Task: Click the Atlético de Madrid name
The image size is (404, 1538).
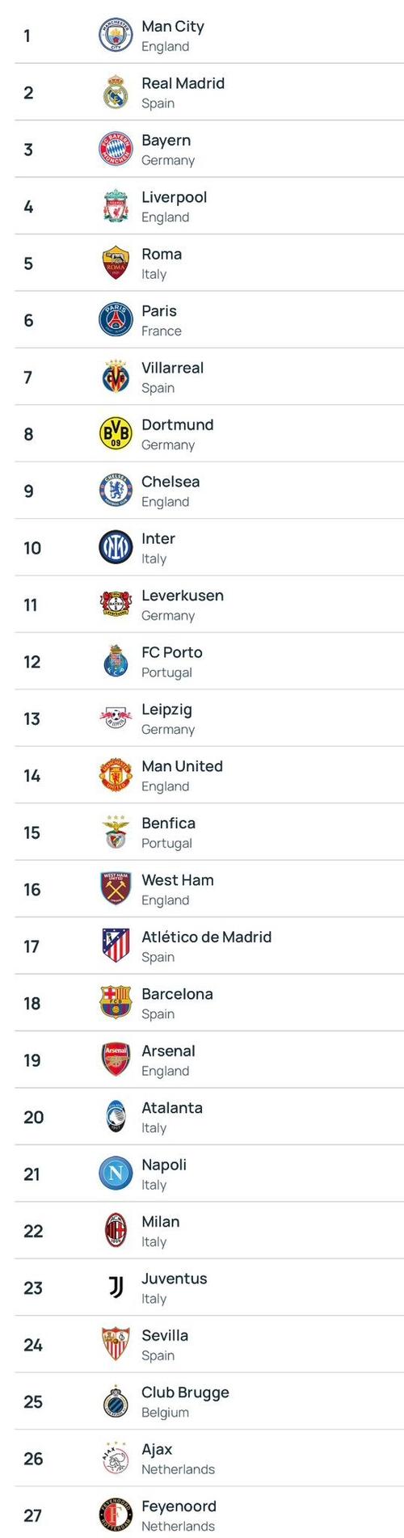Action: coord(206,937)
